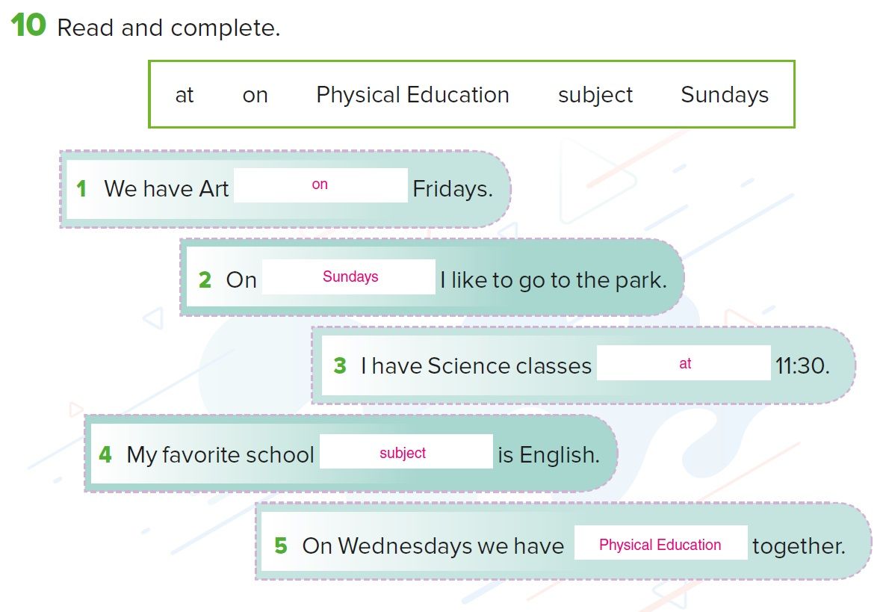Click the green number 1 label

(81, 189)
